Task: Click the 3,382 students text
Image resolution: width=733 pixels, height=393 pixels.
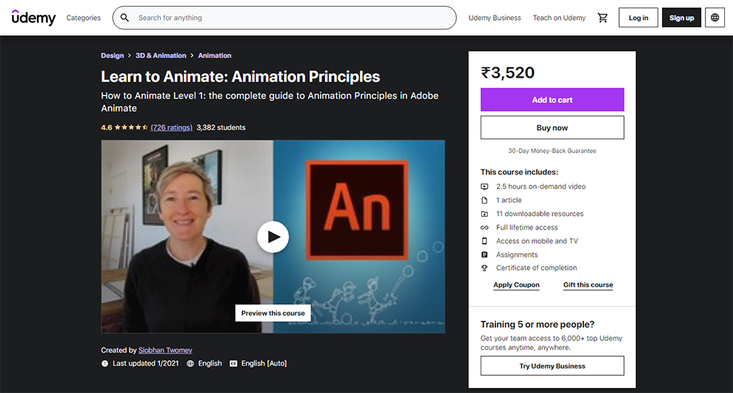Action: pos(221,127)
